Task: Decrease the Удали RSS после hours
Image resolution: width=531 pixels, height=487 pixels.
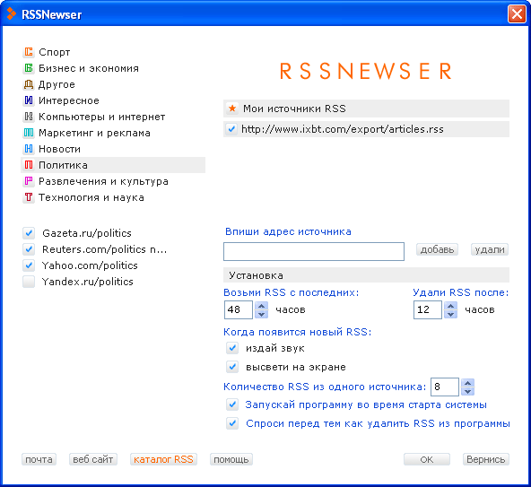Action: (450, 314)
